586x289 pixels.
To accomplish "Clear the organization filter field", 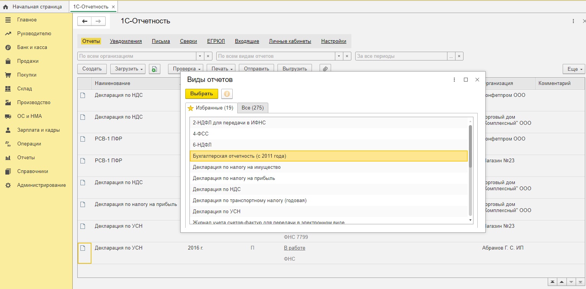I will [x=208, y=56].
